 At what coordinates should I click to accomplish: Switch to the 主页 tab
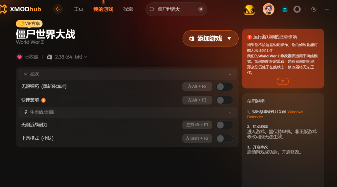[78, 9]
